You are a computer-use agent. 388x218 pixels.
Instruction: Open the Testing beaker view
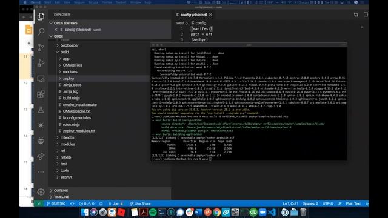pyautogui.click(x=41, y=110)
